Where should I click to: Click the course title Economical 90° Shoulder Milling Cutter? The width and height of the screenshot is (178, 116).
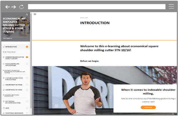14,25
